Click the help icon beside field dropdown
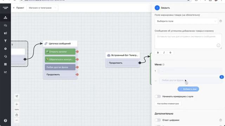 pyautogui.click(x=220, y=21)
